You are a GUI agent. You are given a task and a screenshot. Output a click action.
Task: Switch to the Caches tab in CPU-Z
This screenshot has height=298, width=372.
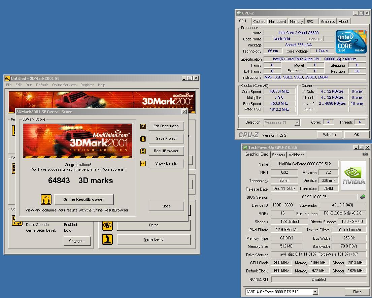tap(259, 22)
